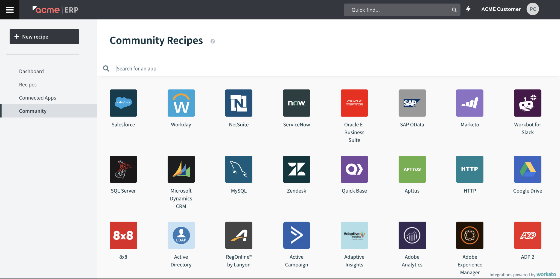560x279 pixels.
Task: Open the Salesforce community recipes
Action: tap(123, 103)
